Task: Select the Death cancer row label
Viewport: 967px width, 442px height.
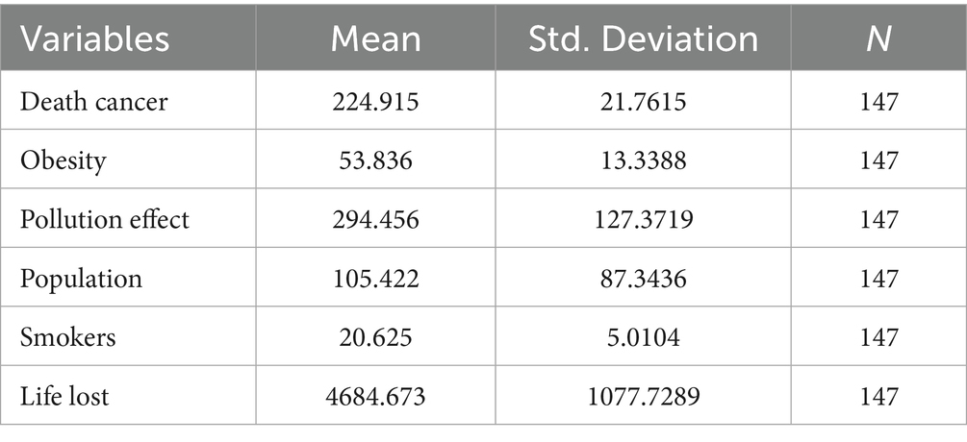Action: pyautogui.click(x=93, y=102)
